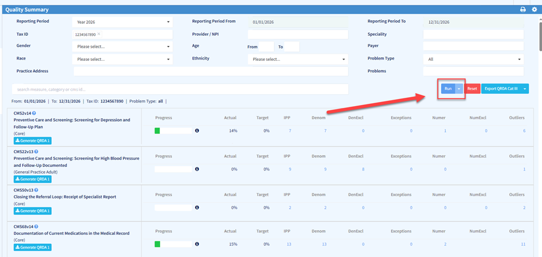542x257 pixels.
Task: Click help icon next to CMS2v14
Action: coord(34,113)
